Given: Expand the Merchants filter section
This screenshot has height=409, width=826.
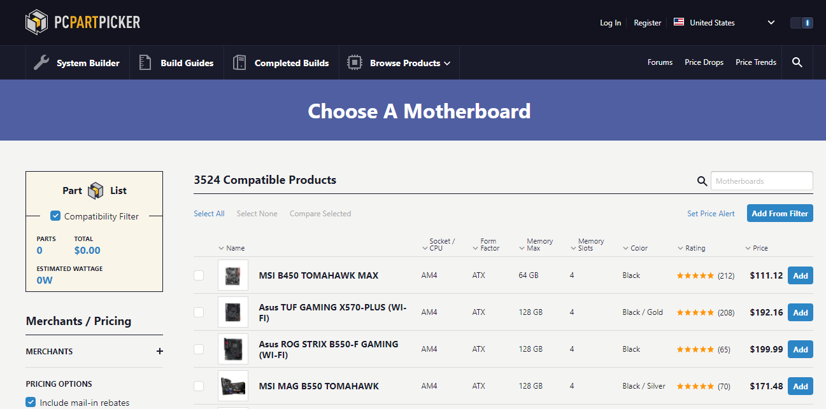Looking at the screenshot, I should pyautogui.click(x=160, y=351).
